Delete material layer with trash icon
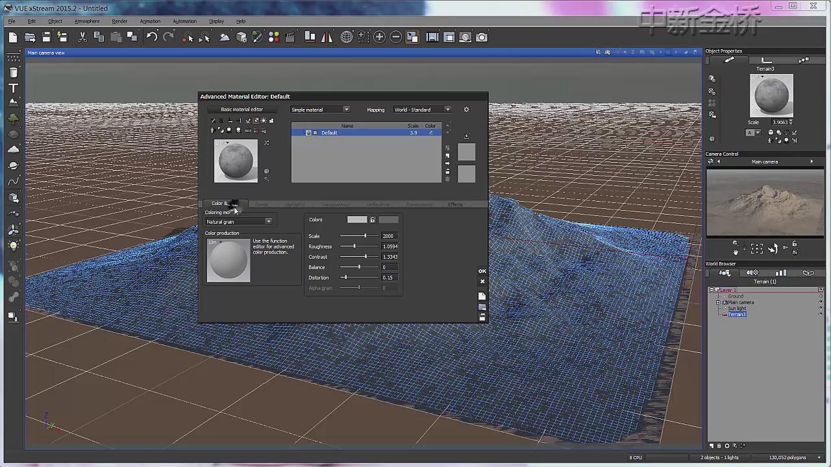 [x=447, y=179]
